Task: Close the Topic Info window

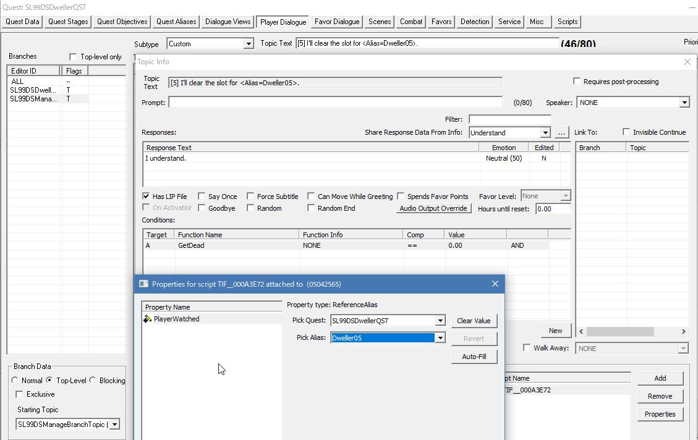Action: point(687,62)
